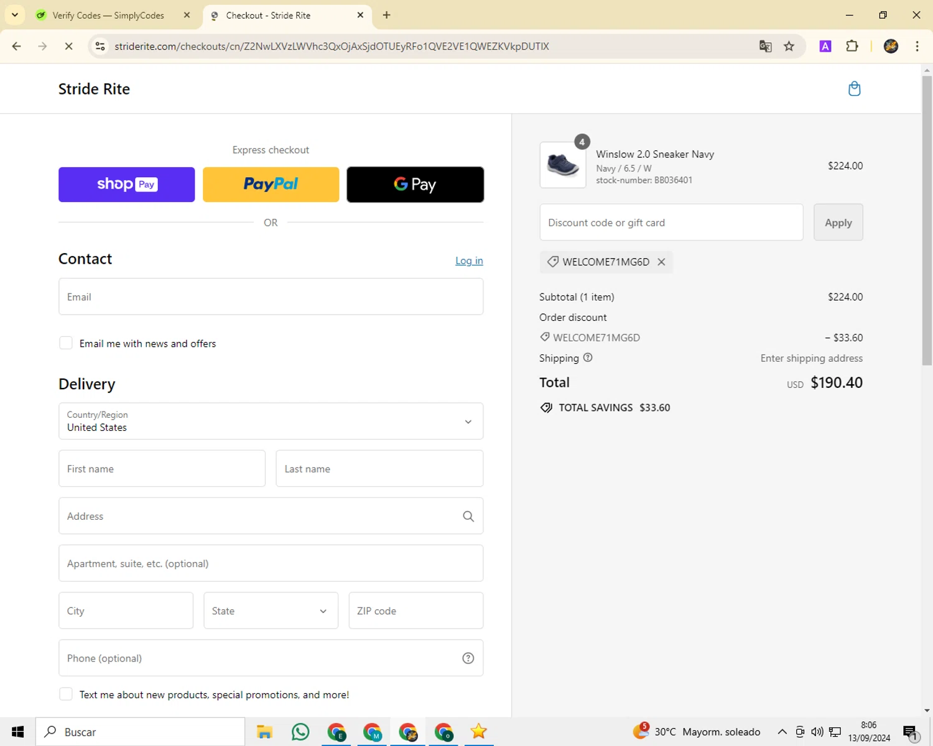
Task: Click the address search magnifier icon
Action: coord(468,516)
